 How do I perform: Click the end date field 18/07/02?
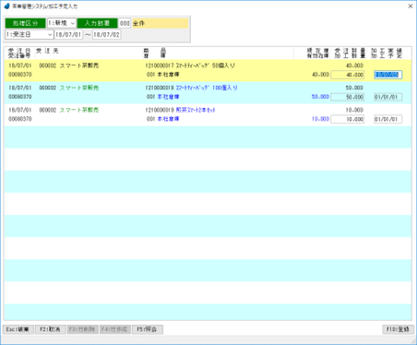(x=107, y=34)
